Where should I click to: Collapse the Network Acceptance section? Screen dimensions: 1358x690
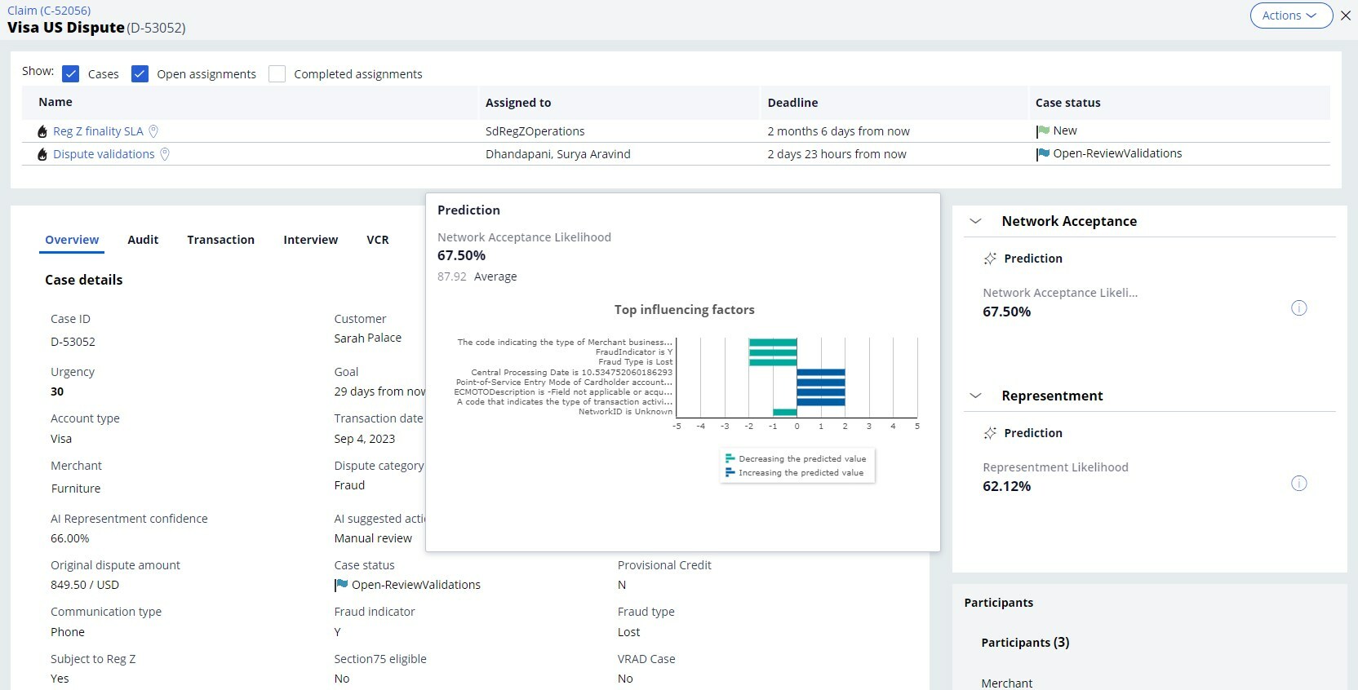coord(975,221)
